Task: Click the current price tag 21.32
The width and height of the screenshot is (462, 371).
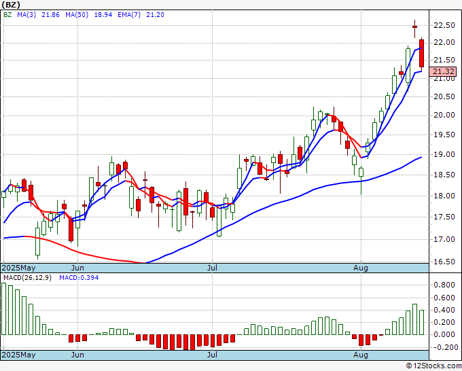Action: click(x=443, y=71)
